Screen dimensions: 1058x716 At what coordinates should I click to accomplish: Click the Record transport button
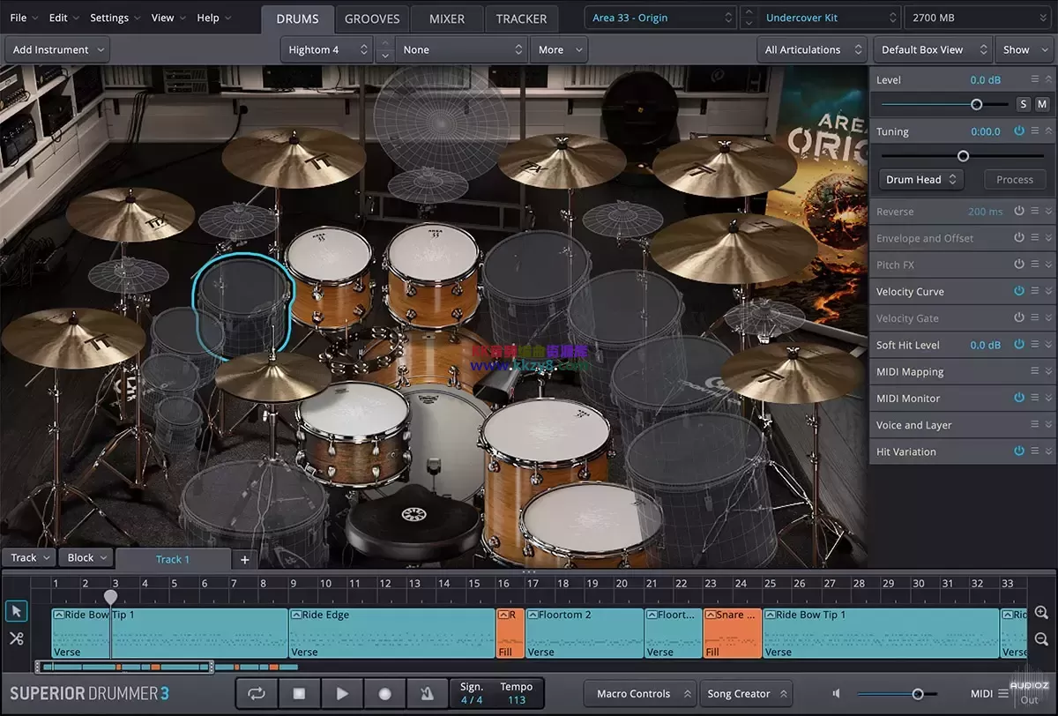pos(384,694)
